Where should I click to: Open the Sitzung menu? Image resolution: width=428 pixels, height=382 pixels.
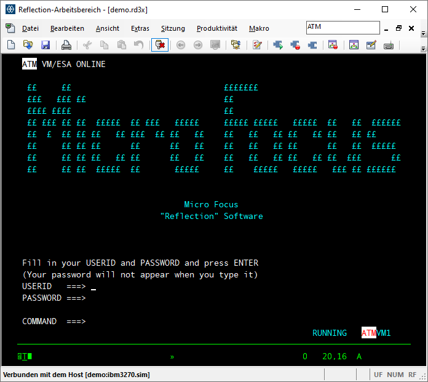(x=173, y=28)
